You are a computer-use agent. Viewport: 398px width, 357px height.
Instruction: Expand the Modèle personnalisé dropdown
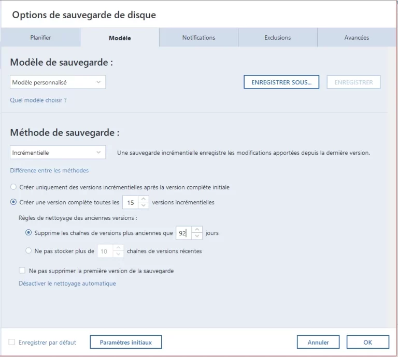click(58, 82)
